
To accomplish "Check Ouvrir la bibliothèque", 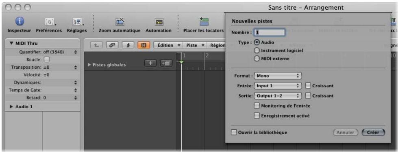I will 234,132.
